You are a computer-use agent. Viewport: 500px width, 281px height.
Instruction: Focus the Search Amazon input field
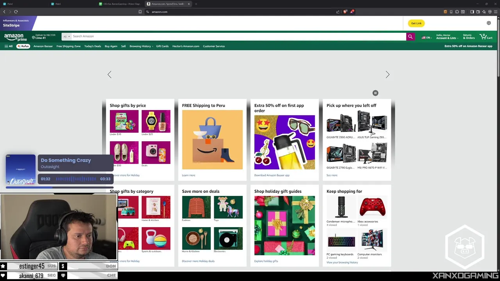coord(239,37)
